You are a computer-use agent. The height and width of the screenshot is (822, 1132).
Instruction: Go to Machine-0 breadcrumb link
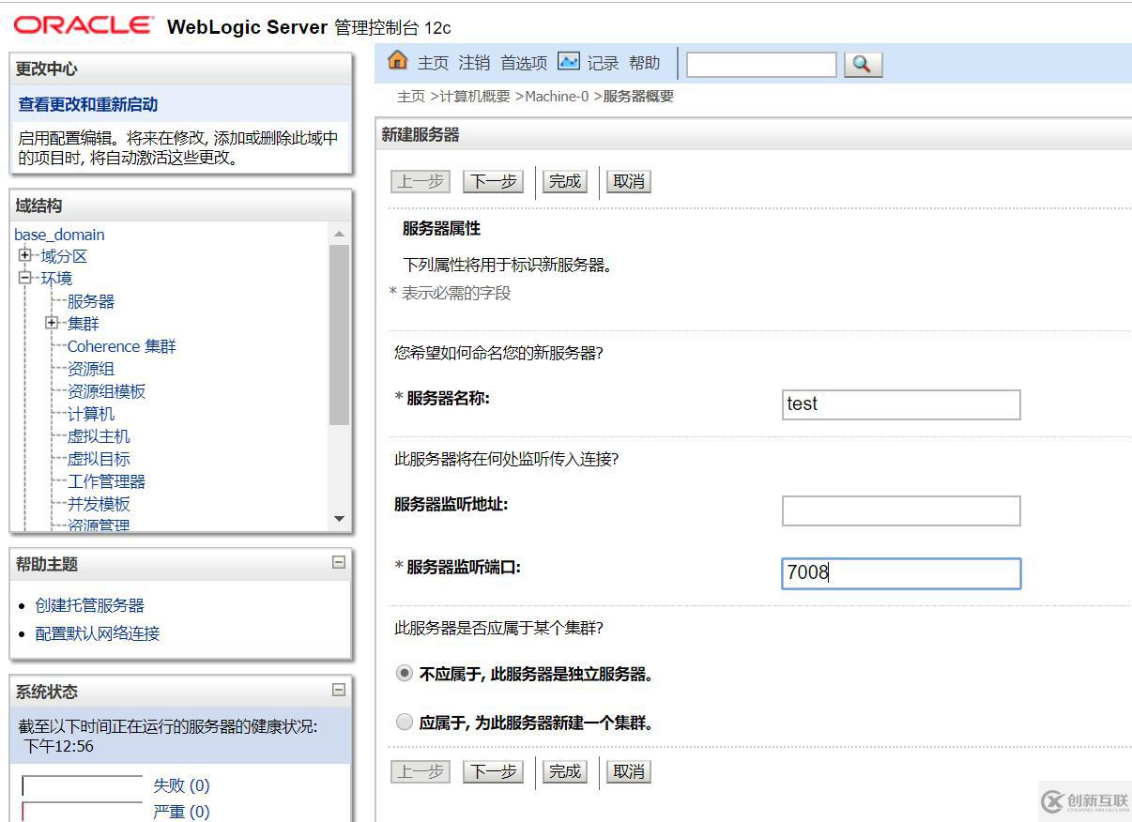point(557,97)
